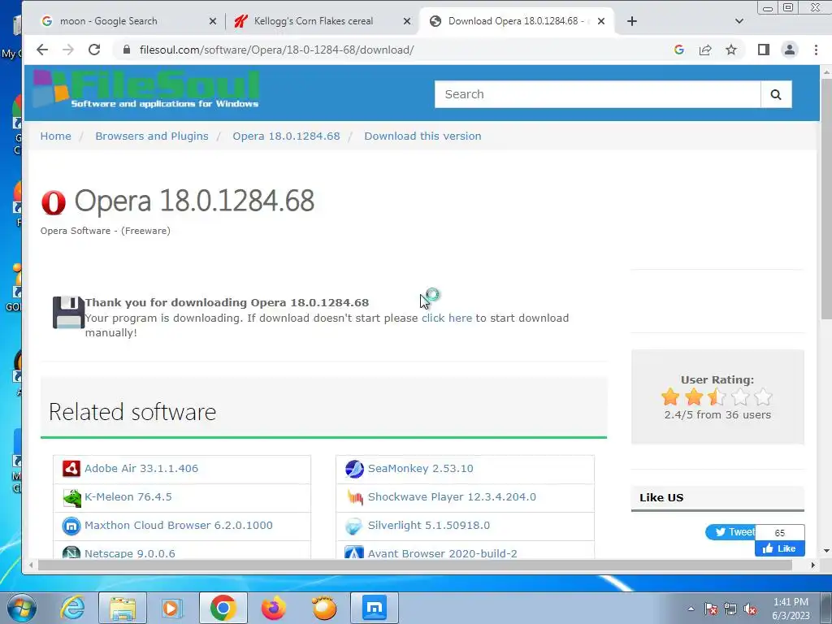The height and width of the screenshot is (624, 832).
Task: Focus the FileSoul search field
Action: [597, 94]
